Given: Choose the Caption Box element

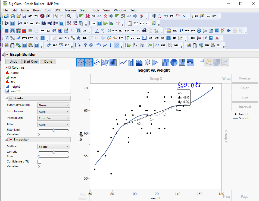Looking at the screenshot, I should 200,62.
